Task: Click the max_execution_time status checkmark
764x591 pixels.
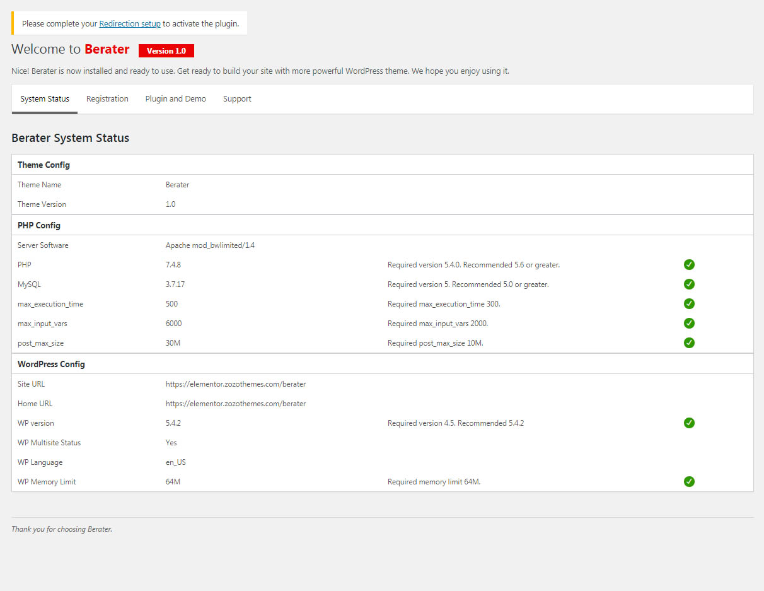Action: [x=689, y=304]
